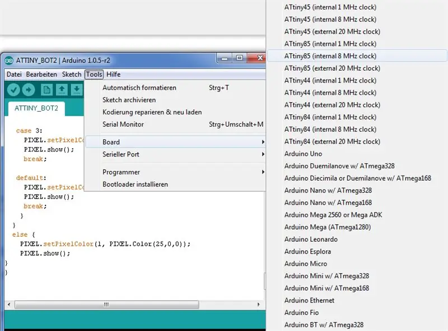The height and width of the screenshot is (331, 448).
Task: Choose Automatisch formatieren
Action: pyautogui.click(x=175, y=88)
